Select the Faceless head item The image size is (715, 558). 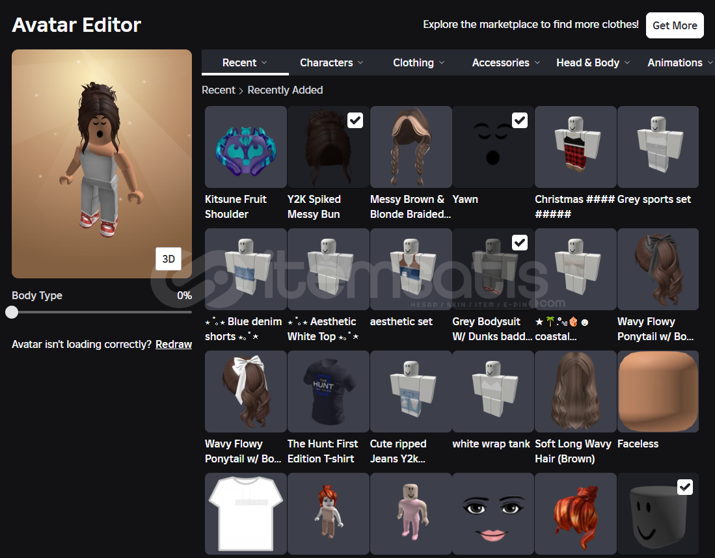tap(658, 392)
